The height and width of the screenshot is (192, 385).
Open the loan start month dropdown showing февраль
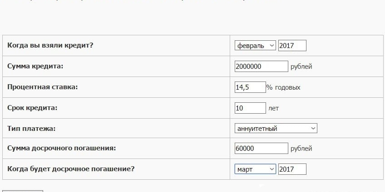click(x=255, y=46)
